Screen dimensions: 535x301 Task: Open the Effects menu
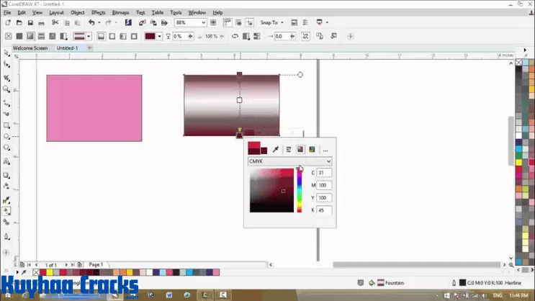(x=98, y=13)
